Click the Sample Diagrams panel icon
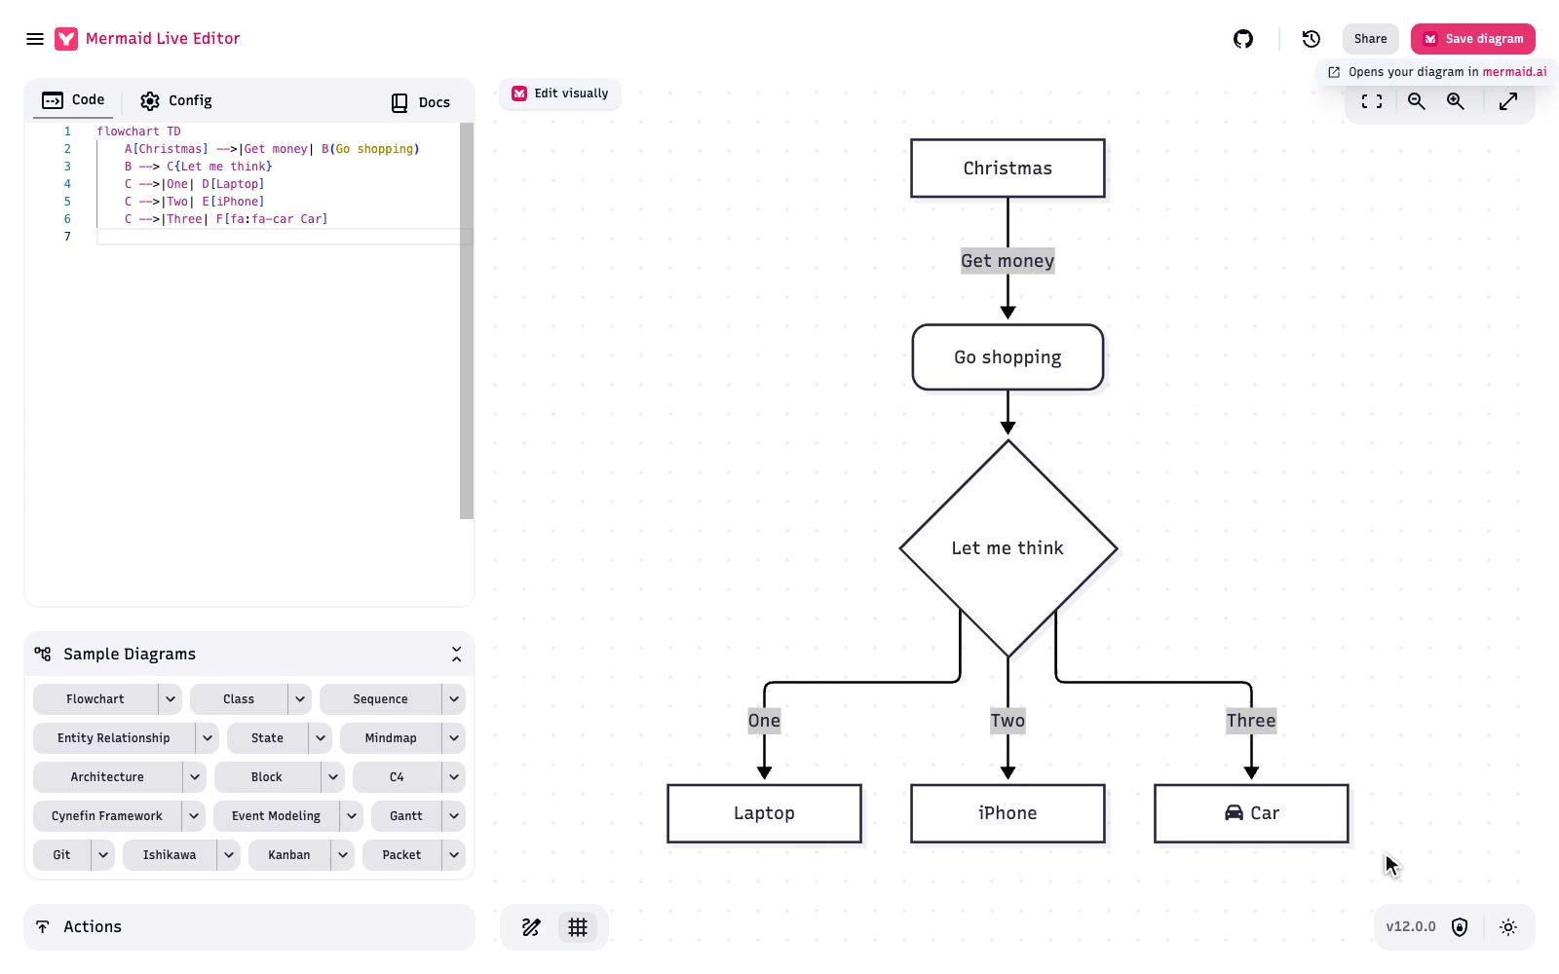The image size is (1559, 974). pyautogui.click(x=43, y=655)
